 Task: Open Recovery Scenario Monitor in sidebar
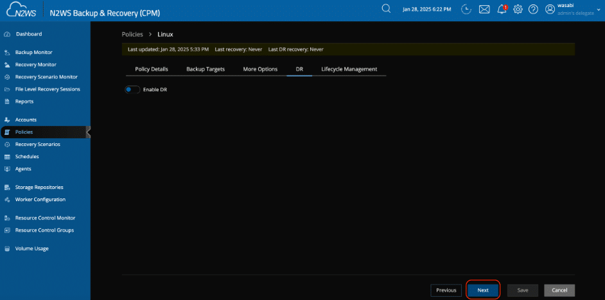(46, 77)
